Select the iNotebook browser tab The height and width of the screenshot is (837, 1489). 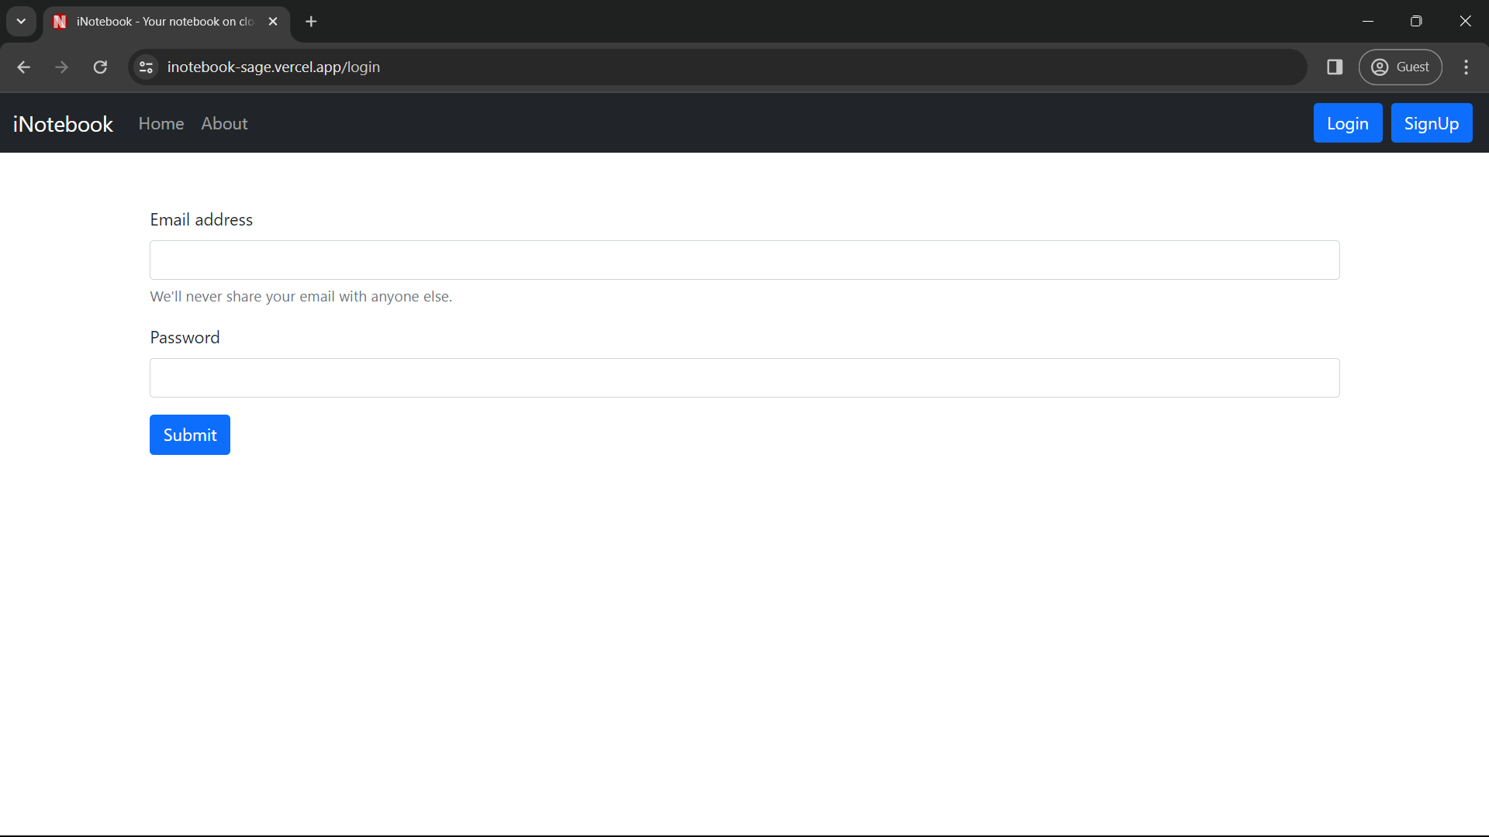[x=167, y=22]
